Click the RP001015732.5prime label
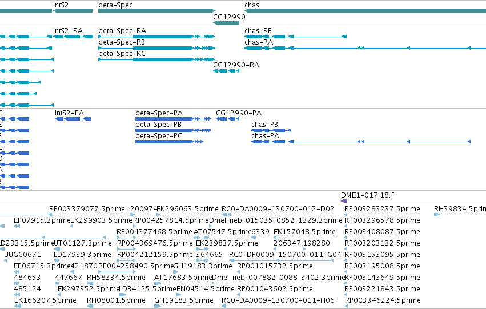This screenshot has height=309, width=486. (x=275, y=266)
